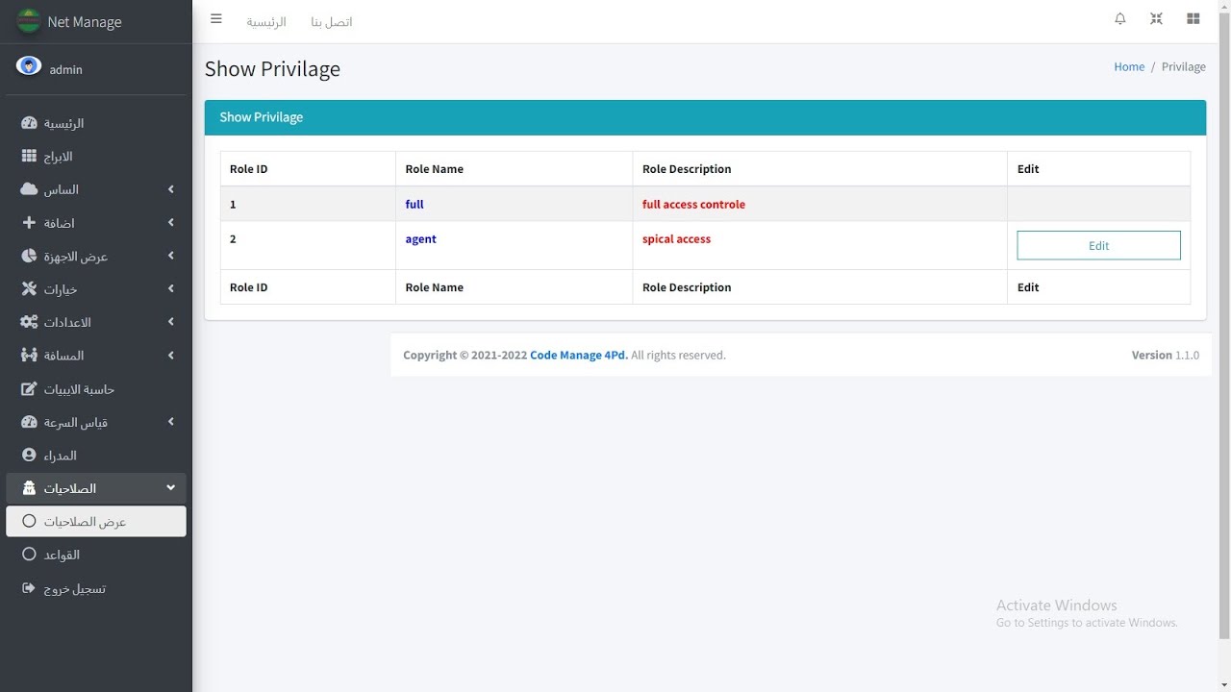Viewport: 1231px width, 692px height.
Task: Click the plus icon beside اضافة
Action: point(29,222)
